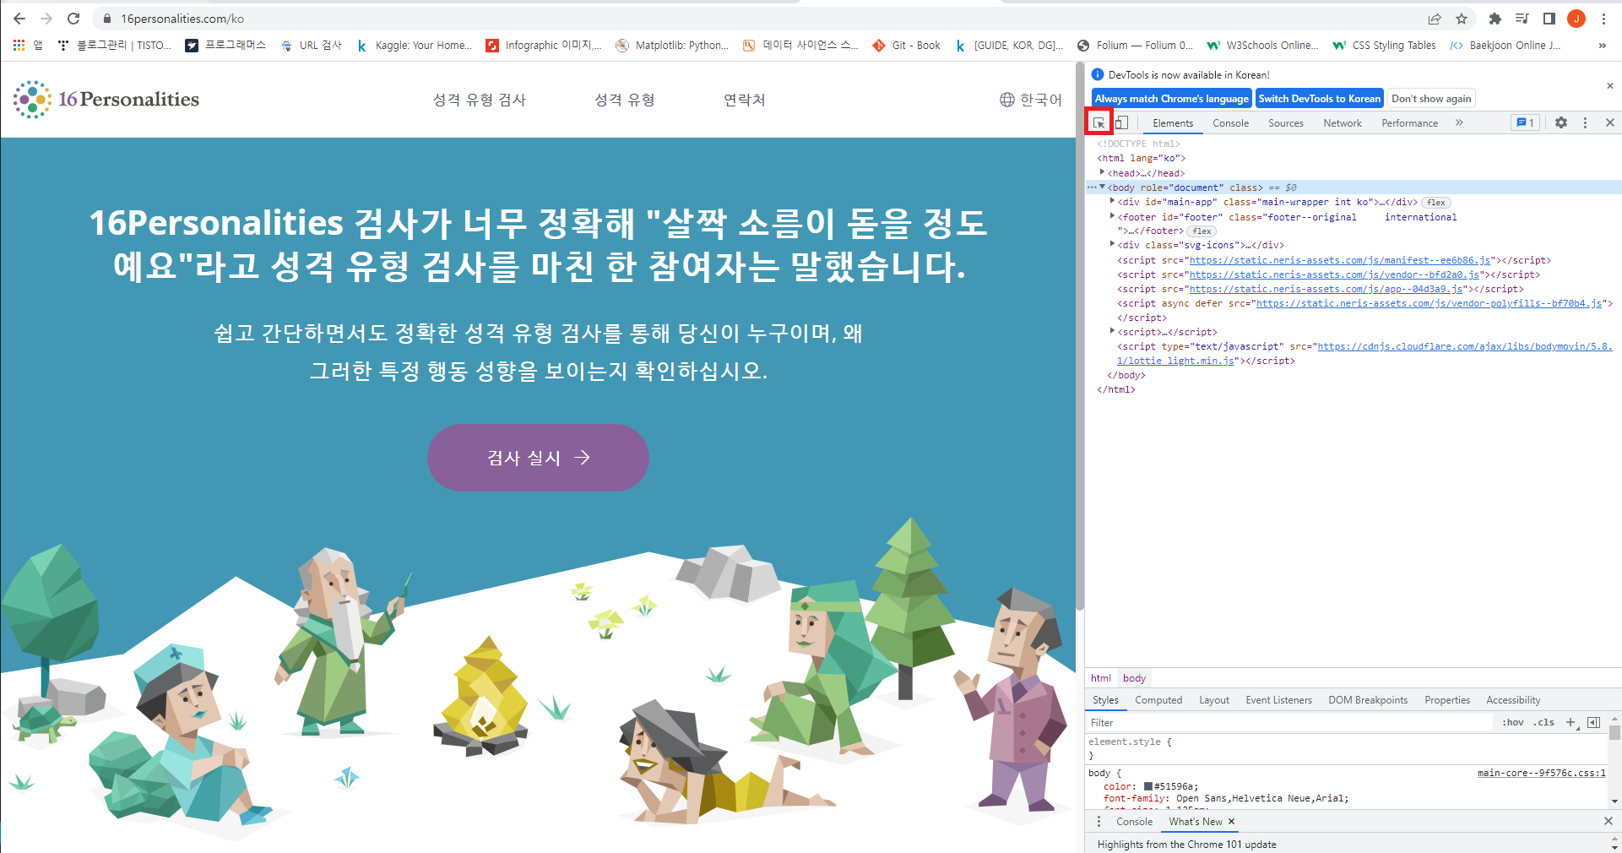
Task: Click the 16Personalities logo
Action: [x=106, y=100]
